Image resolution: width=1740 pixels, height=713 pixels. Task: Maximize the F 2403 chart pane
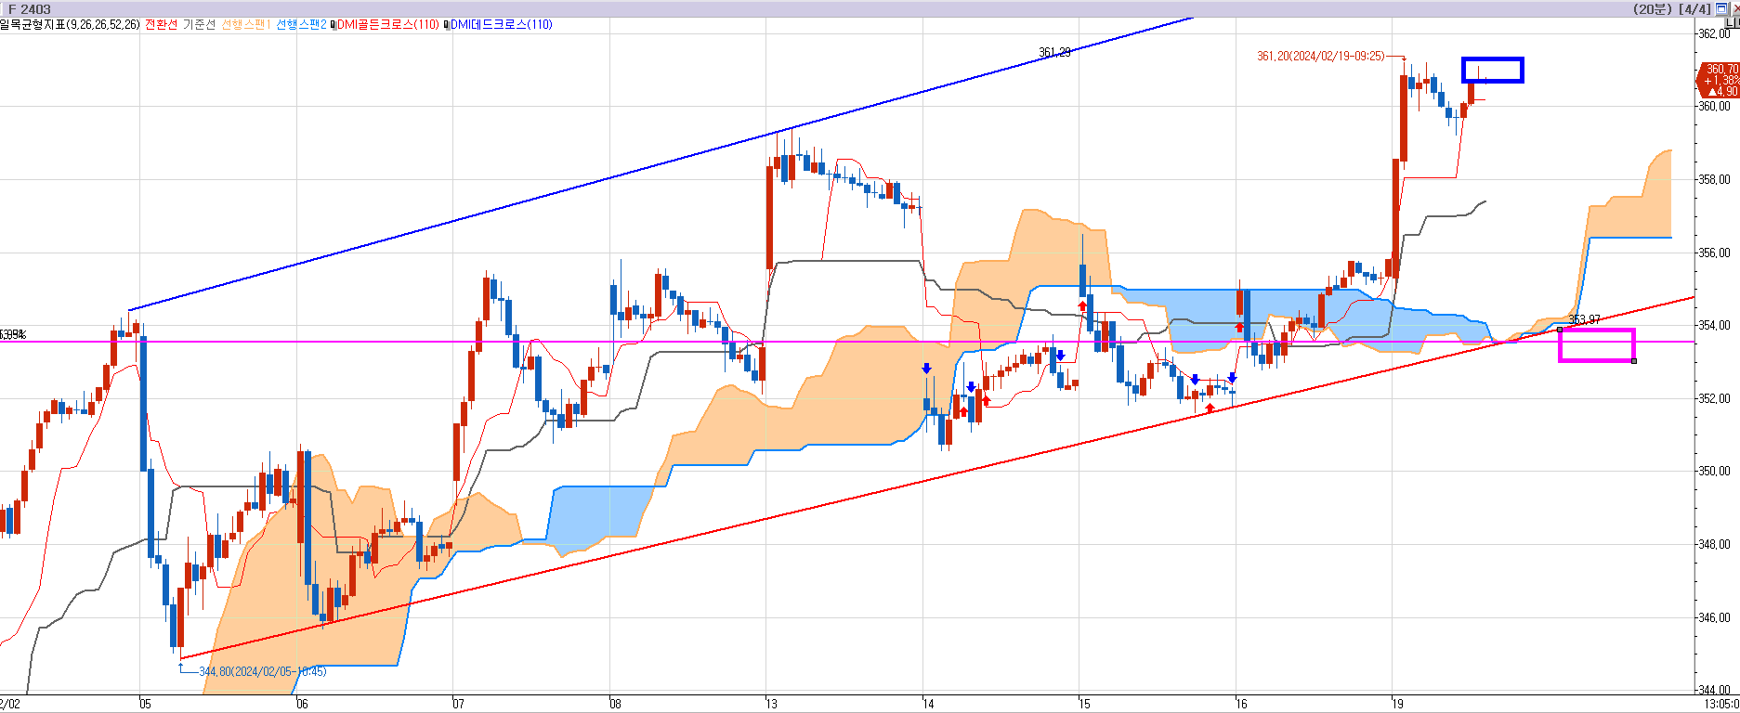click(x=1721, y=8)
